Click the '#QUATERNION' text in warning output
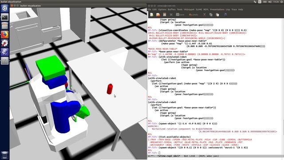 [x=204, y=129]
